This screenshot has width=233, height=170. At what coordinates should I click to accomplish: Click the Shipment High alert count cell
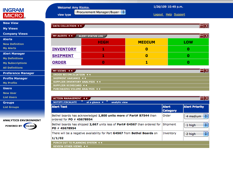(x=103, y=56)
